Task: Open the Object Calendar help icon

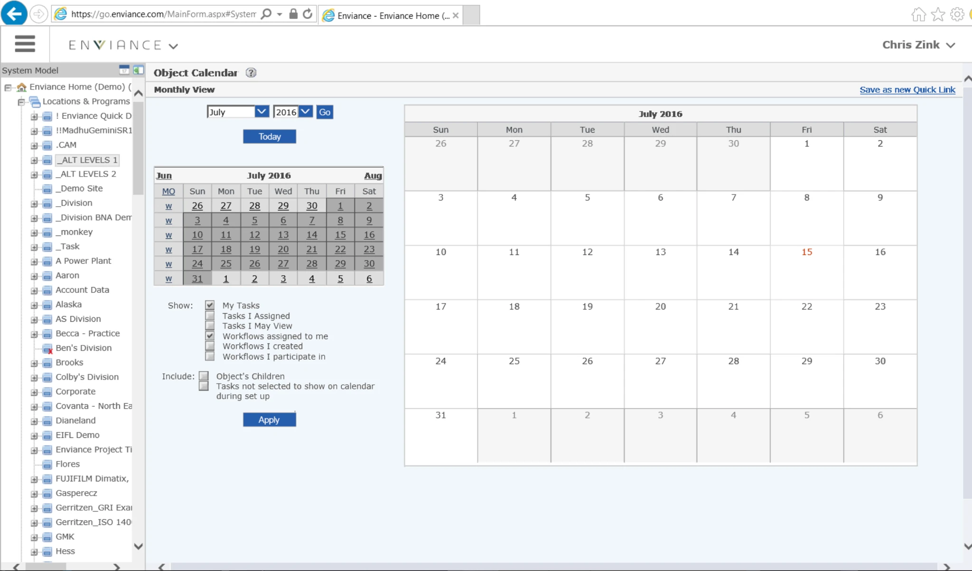Action: 251,73
